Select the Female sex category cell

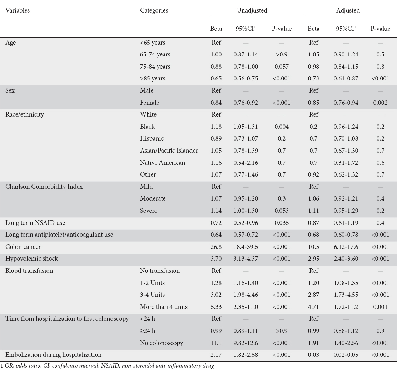click(149, 103)
